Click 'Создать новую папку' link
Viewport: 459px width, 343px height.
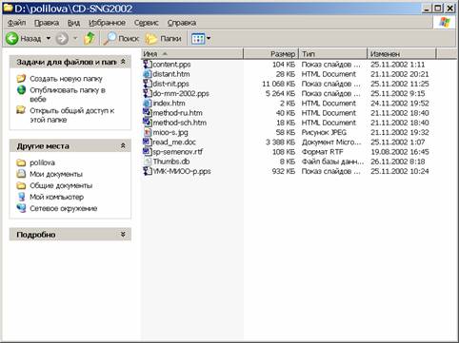[x=66, y=79]
